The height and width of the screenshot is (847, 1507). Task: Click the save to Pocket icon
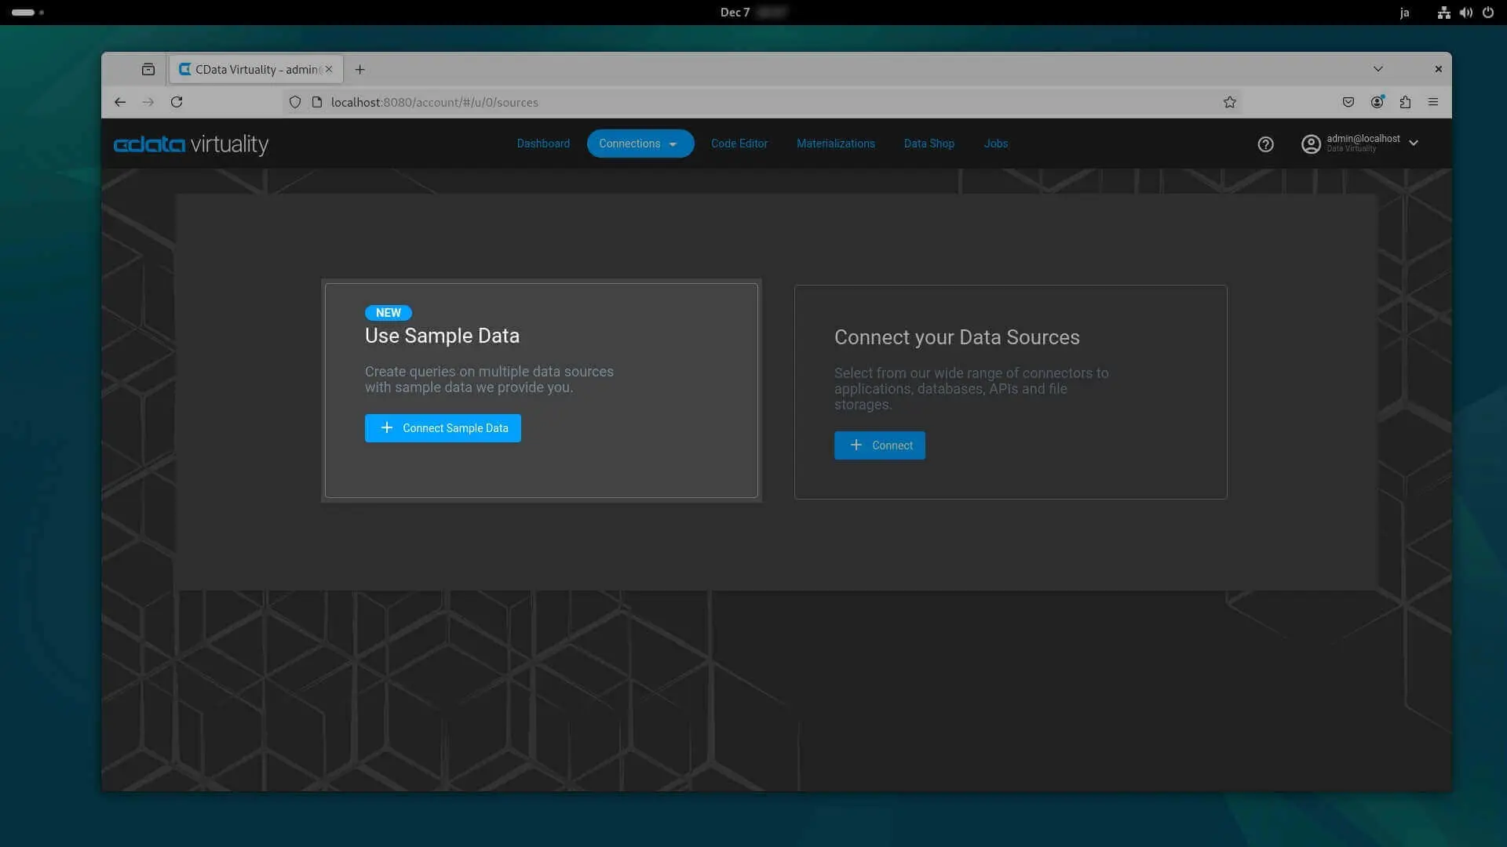[x=1348, y=102]
